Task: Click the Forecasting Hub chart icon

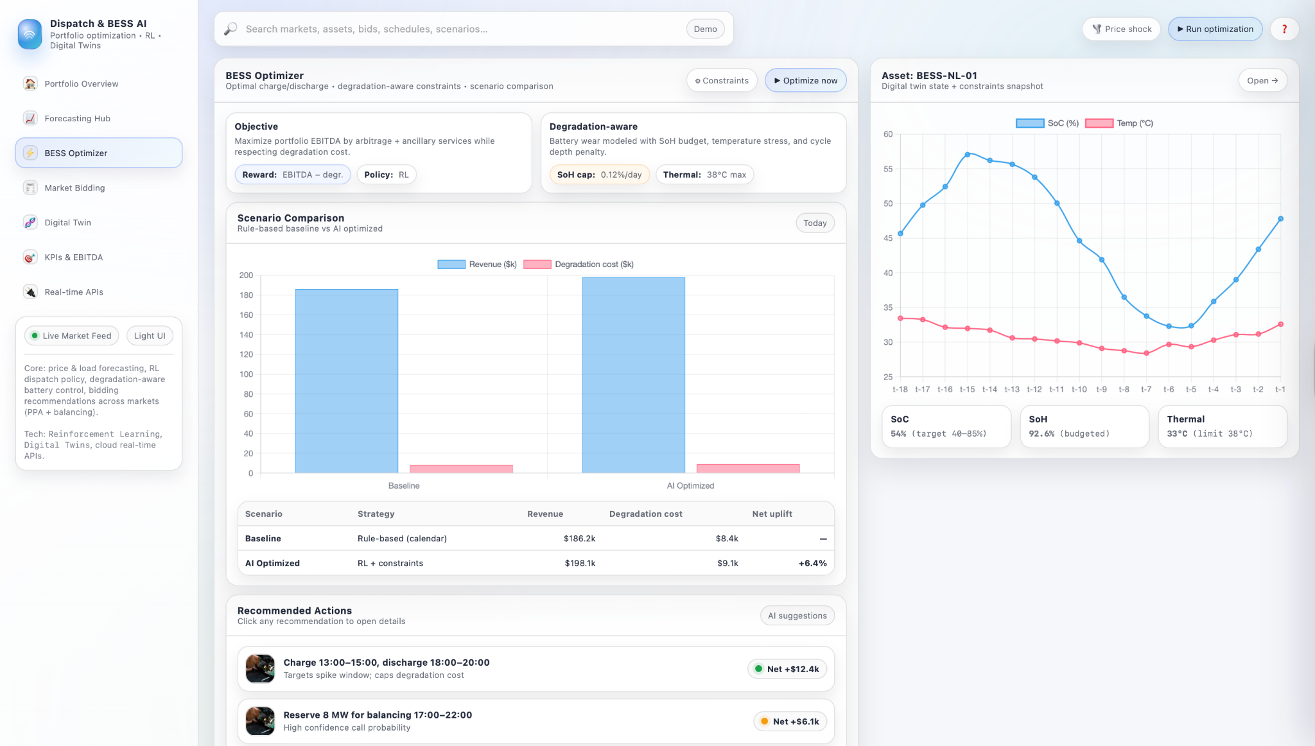Action: [30, 118]
